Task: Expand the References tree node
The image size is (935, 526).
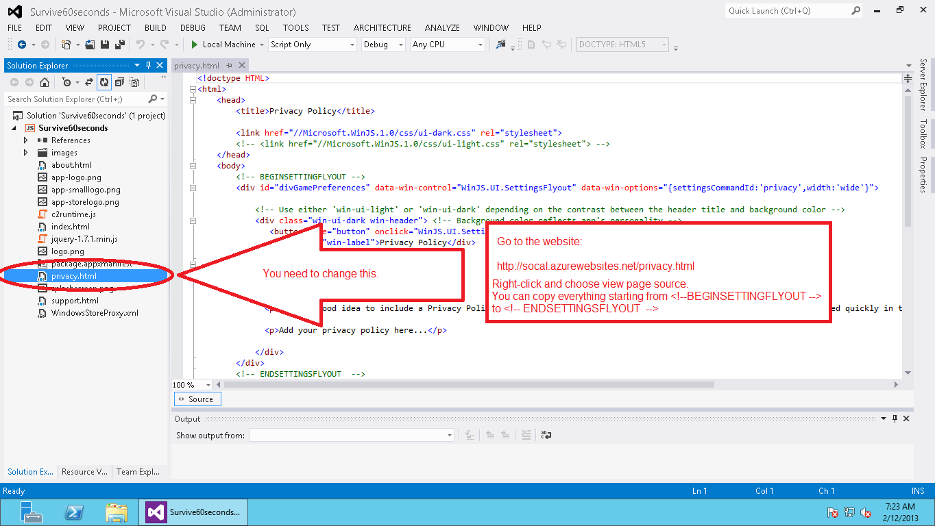Action: click(x=26, y=140)
